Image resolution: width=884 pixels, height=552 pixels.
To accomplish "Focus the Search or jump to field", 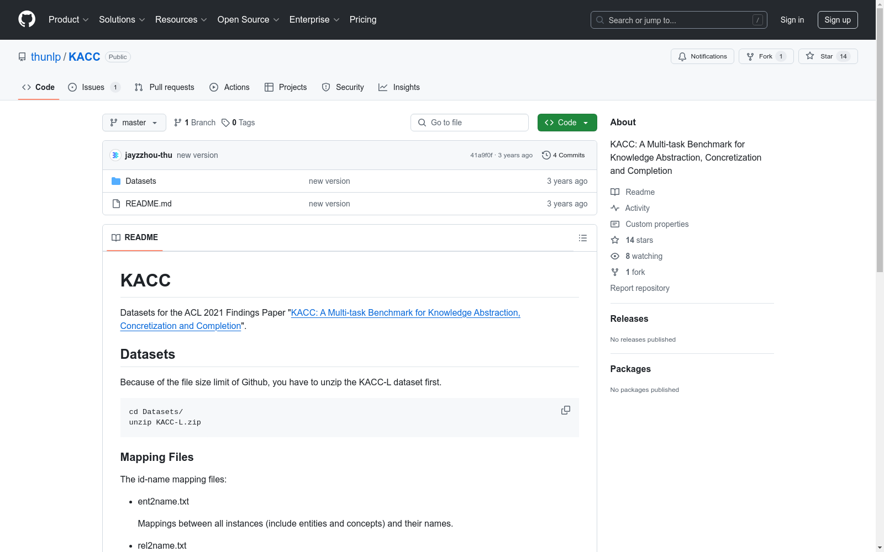I will click(679, 20).
